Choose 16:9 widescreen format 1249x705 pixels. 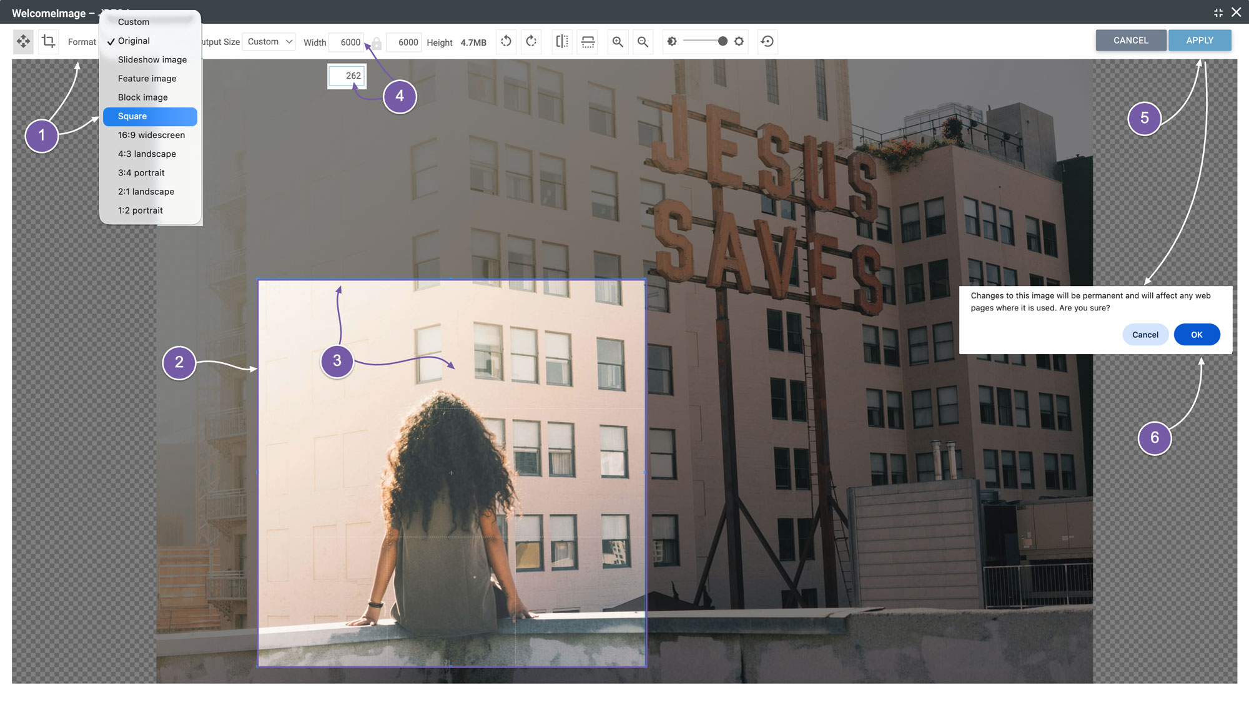coord(150,135)
